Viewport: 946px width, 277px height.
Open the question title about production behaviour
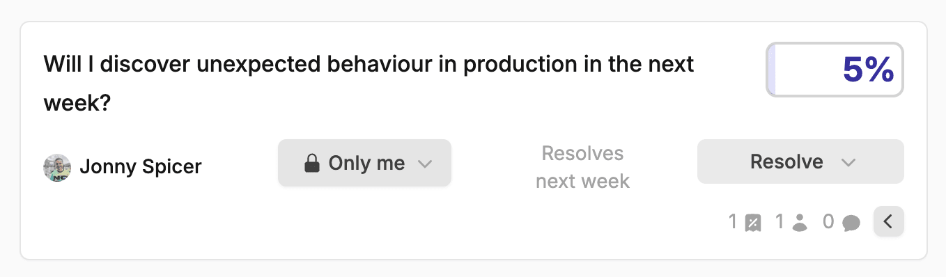click(x=369, y=84)
